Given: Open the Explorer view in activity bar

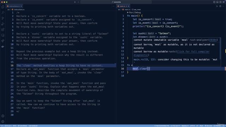Looking at the screenshot, I should (x=3, y=7).
